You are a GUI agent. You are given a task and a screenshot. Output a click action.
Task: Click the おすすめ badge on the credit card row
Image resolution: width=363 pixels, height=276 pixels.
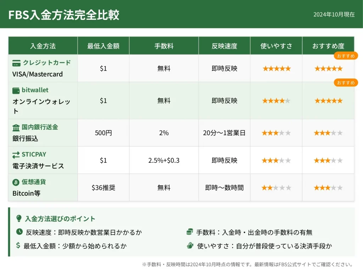[346, 56]
